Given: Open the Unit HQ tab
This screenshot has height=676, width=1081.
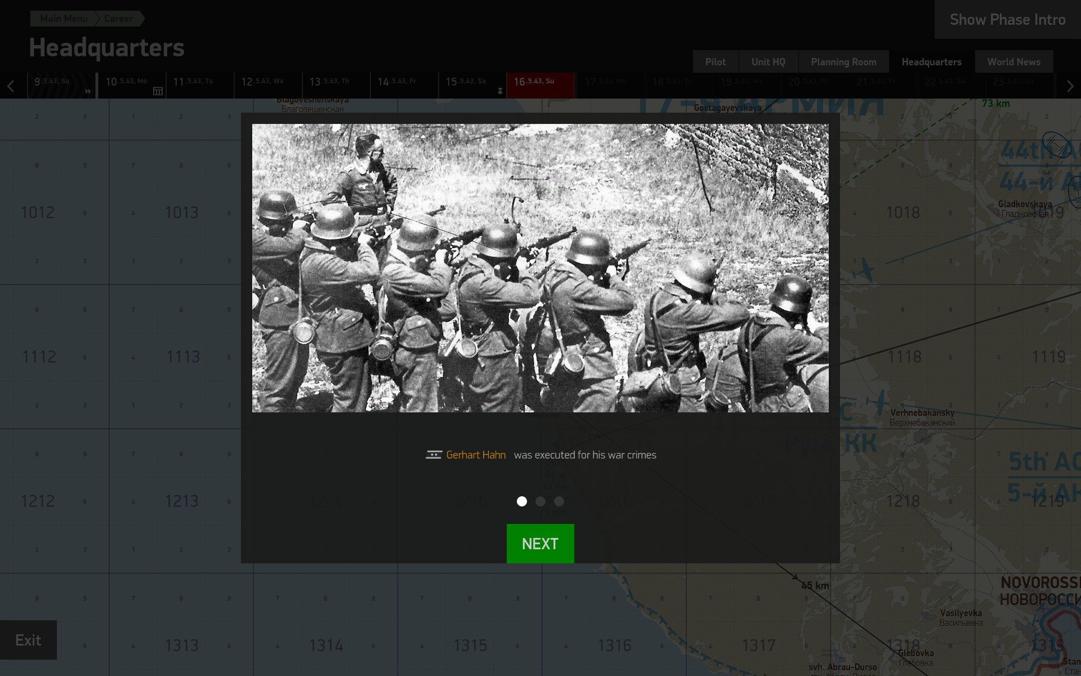Looking at the screenshot, I should pos(768,62).
